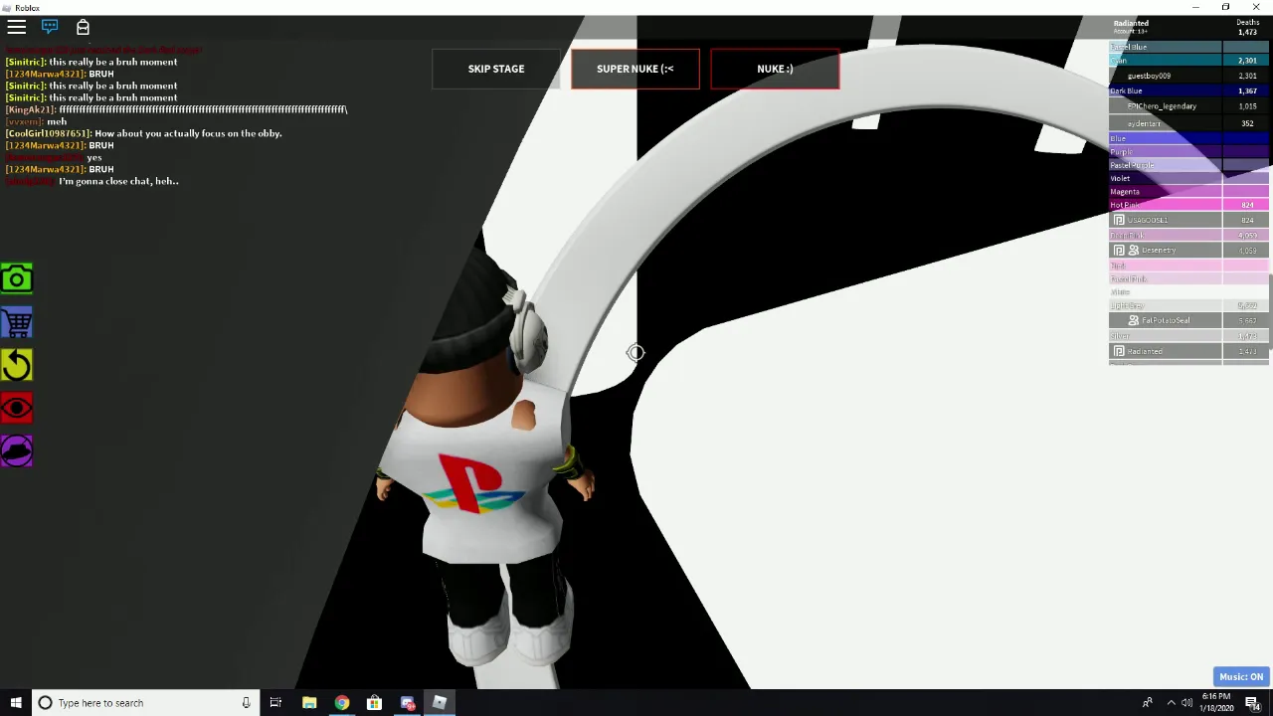Open the Windows Start menu
This screenshot has width=1273, height=716.
[15, 703]
